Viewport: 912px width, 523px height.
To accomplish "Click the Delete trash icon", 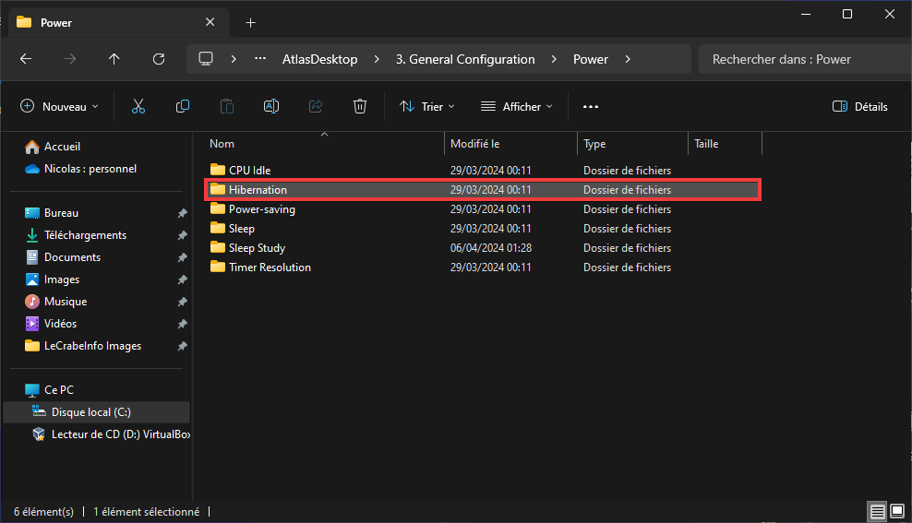I will (x=360, y=106).
